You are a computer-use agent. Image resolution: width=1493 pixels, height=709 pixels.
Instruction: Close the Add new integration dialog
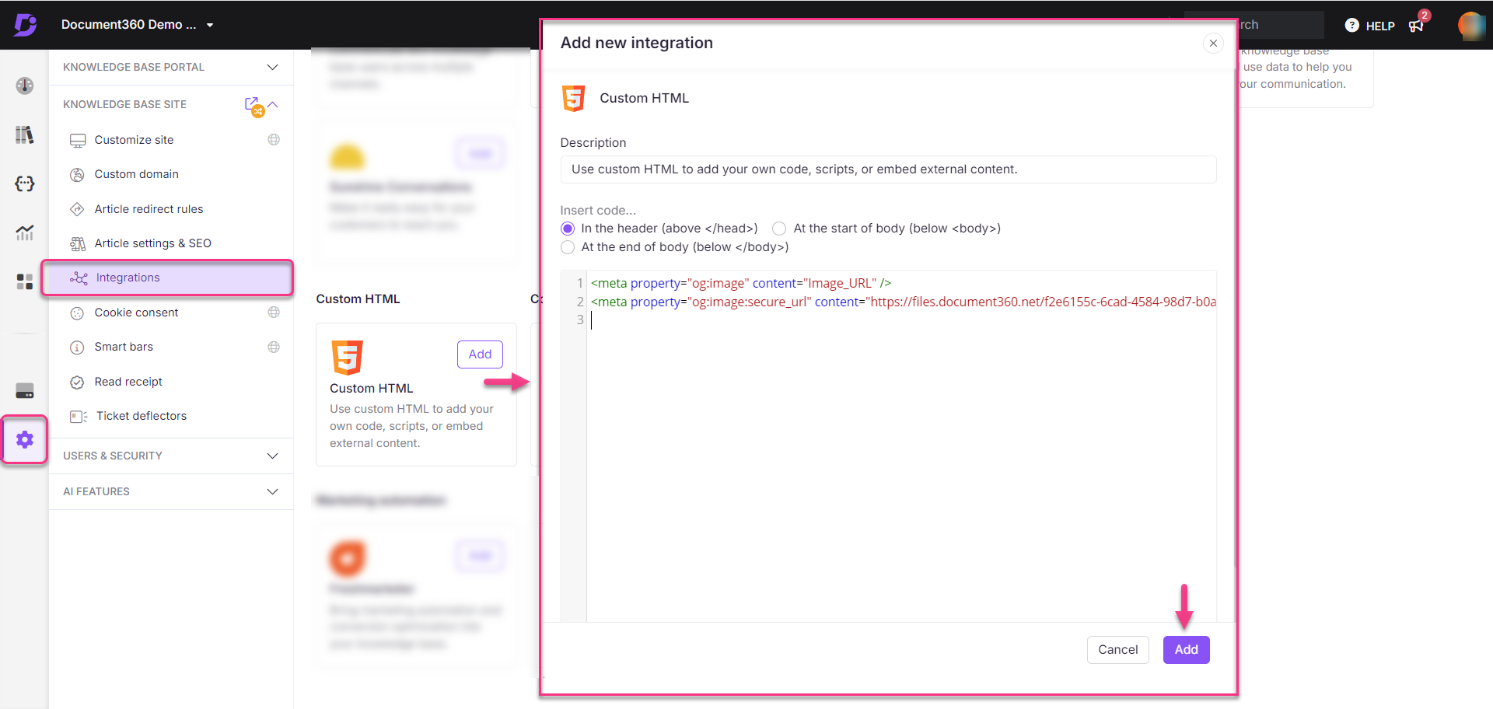pos(1213,43)
